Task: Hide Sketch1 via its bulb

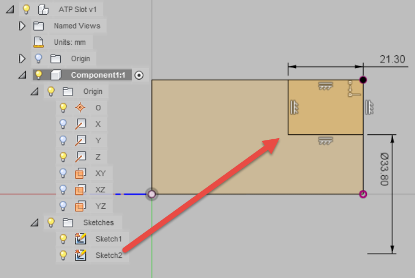Action: point(63,239)
